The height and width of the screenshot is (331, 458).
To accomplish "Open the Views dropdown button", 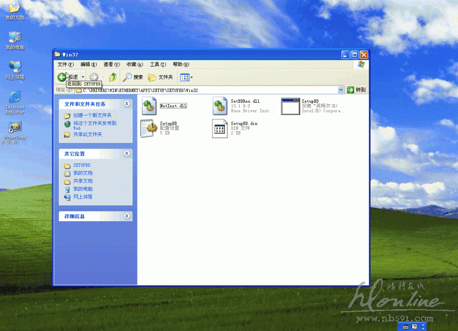I will pyautogui.click(x=186, y=77).
